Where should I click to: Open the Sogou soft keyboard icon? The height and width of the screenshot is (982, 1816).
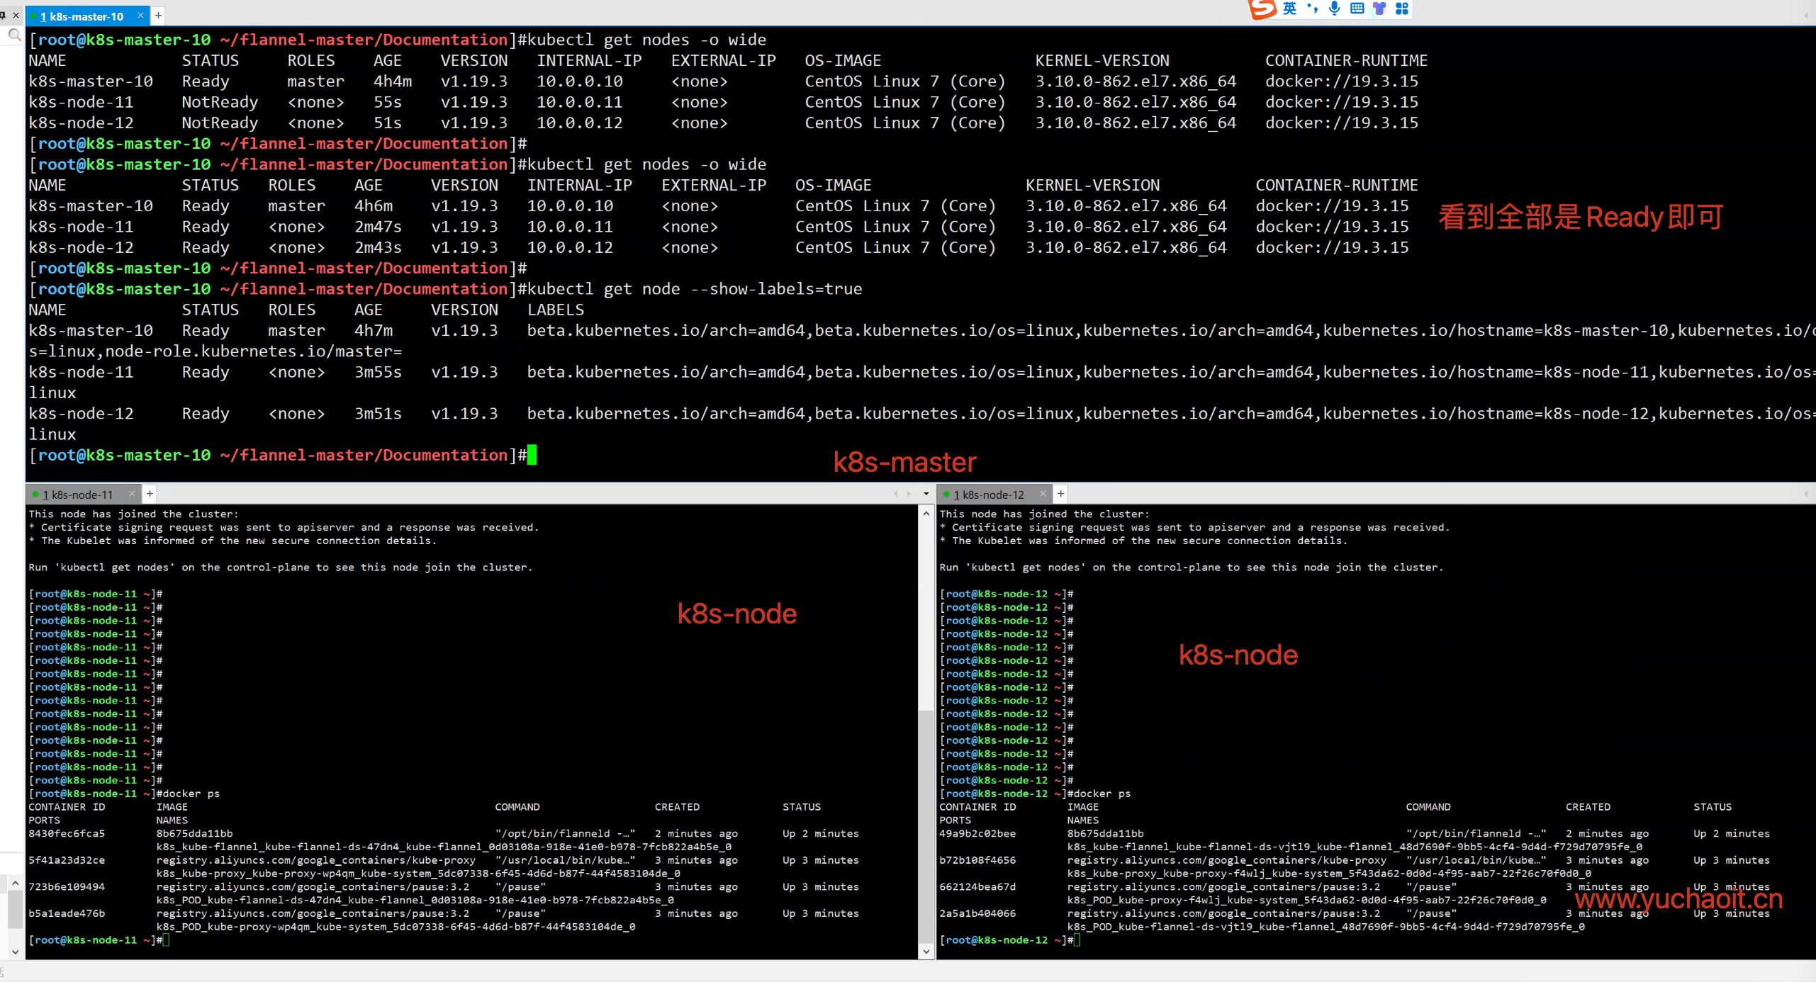pos(1357,9)
